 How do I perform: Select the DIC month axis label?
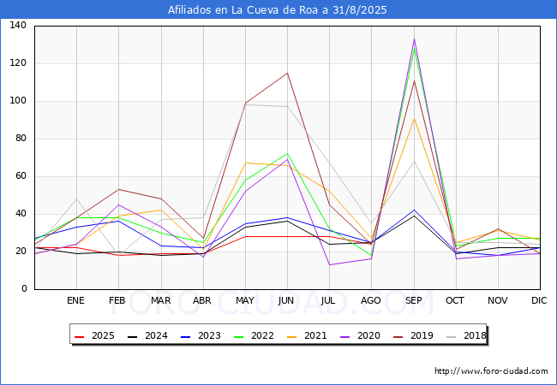pos(540,300)
